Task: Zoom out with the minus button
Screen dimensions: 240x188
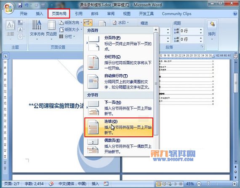Action: (x=199, y=184)
